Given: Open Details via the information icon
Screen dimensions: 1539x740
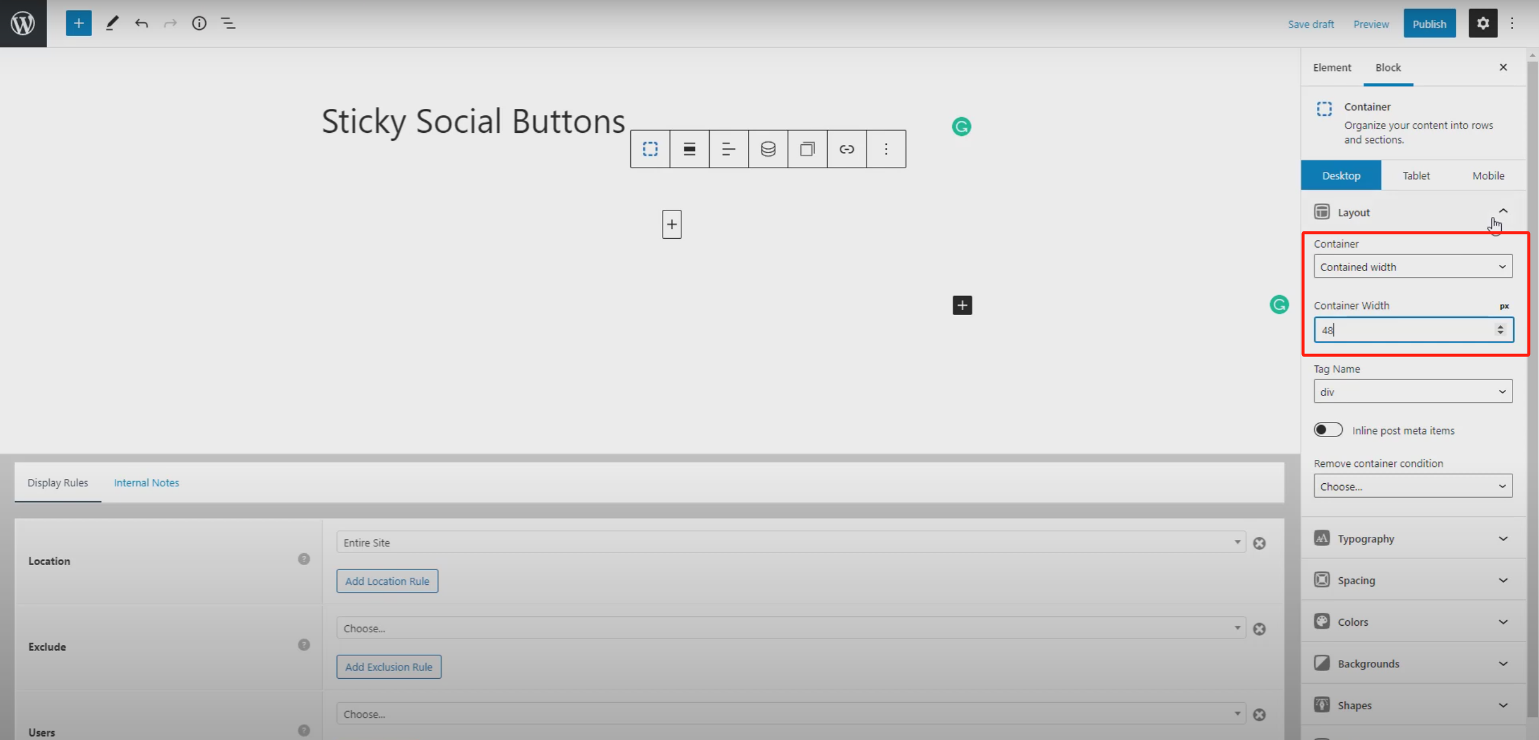Looking at the screenshot, I should [x=199, y=23].
